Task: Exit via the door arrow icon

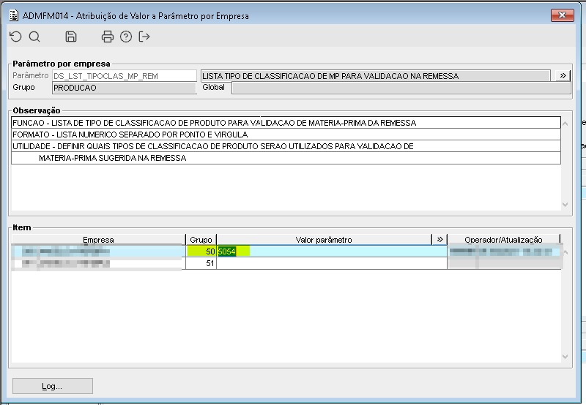Action: 144,37
